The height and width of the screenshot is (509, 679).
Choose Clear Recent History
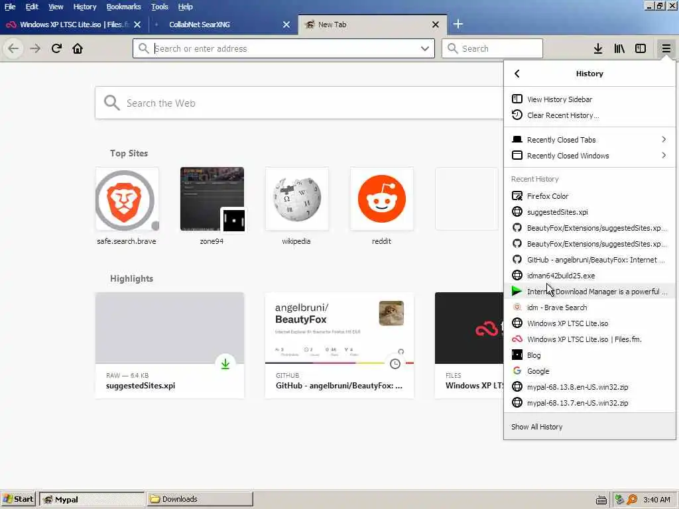click(x=589, y=115)
